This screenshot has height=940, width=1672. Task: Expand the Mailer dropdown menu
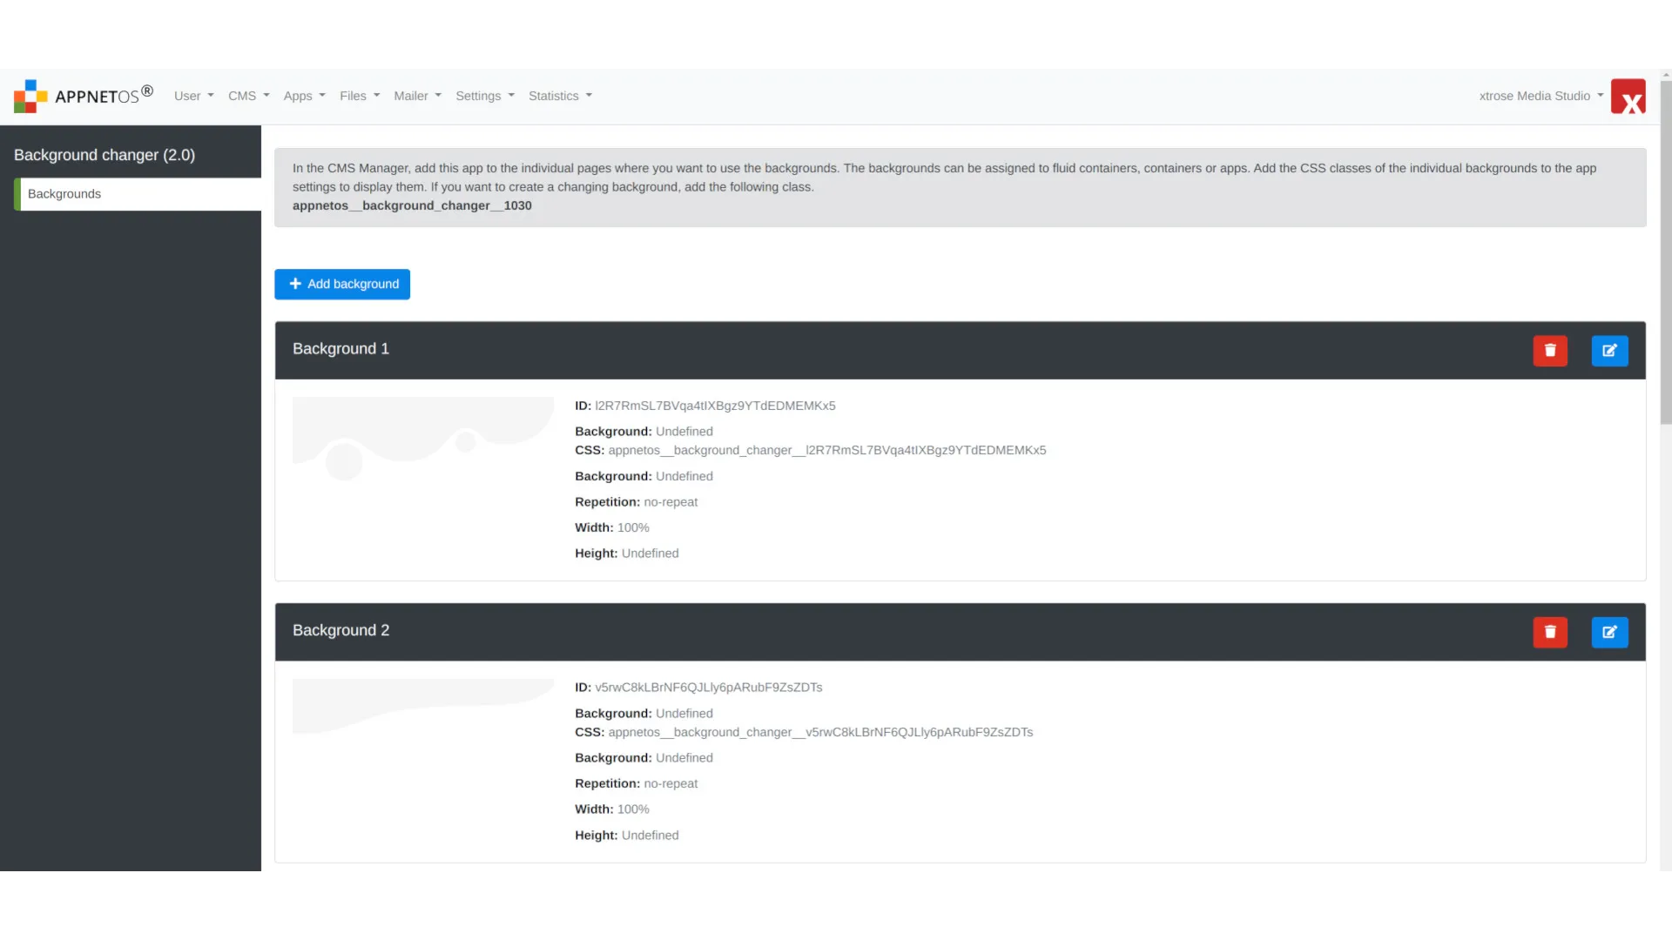417,95
